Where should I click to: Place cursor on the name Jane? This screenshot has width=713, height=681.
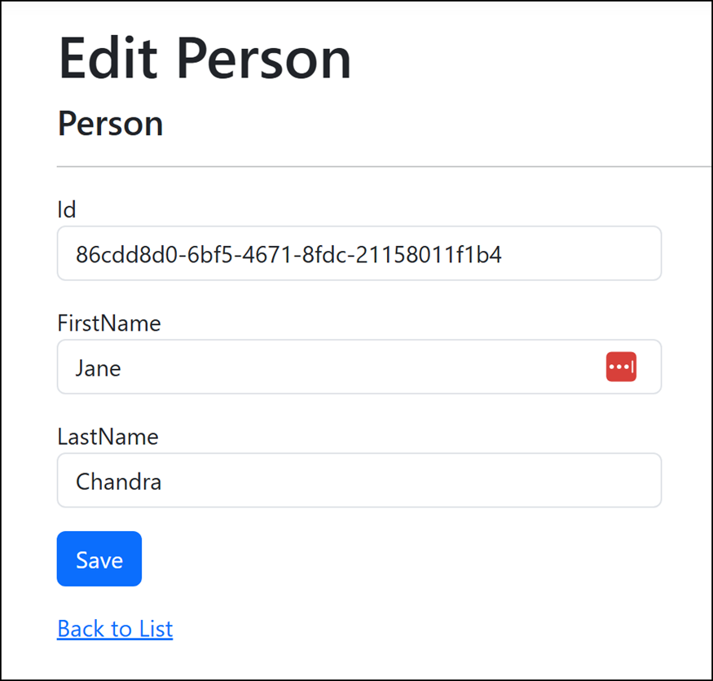click(99, 367)
